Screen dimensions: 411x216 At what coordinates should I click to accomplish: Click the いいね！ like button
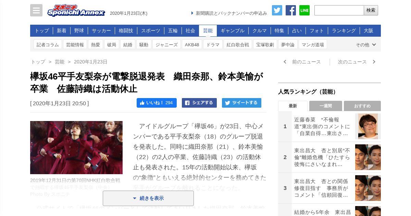[x=157, y=103]
